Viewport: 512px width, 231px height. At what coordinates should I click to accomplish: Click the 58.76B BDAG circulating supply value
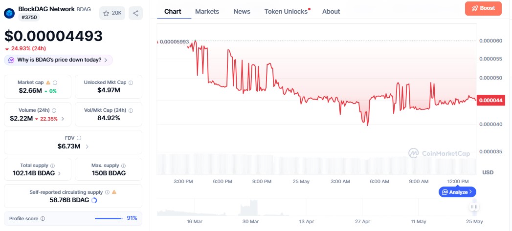[69, 200]
